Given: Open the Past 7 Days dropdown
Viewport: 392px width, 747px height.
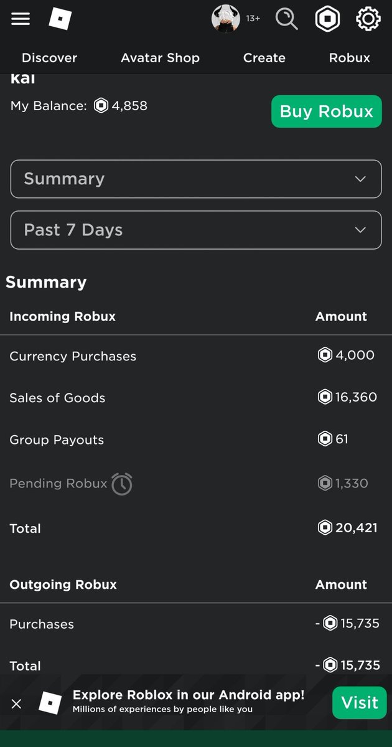Looking at the screenshot, I should [196, 230].
